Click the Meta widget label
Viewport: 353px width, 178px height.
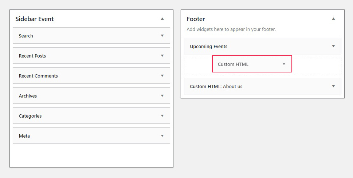[24, 136]
